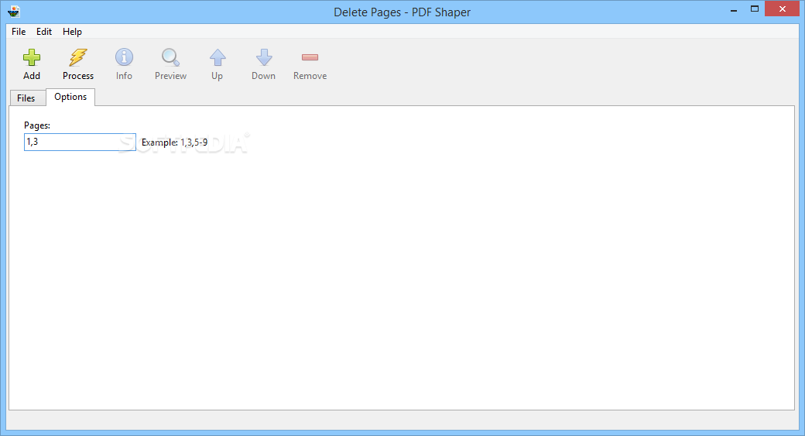Open the Edit menu
805x436 pixels.
point(44,31)
